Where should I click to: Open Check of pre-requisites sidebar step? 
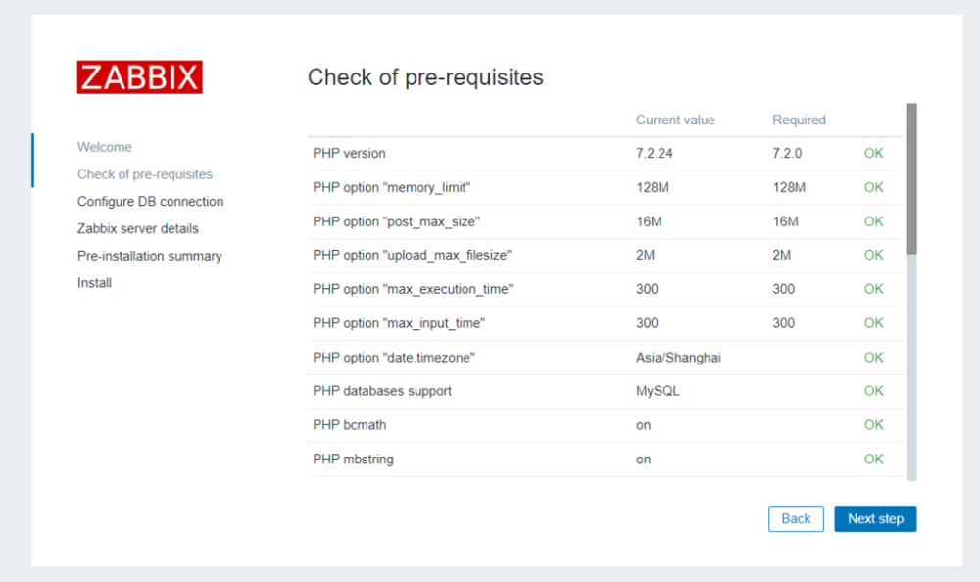pos(145,174)
